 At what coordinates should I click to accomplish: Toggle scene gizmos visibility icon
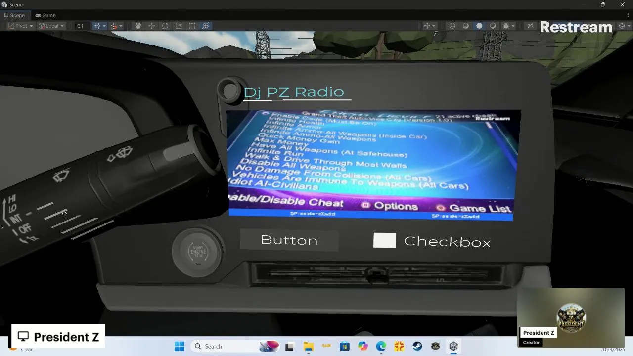click(622, 26)
